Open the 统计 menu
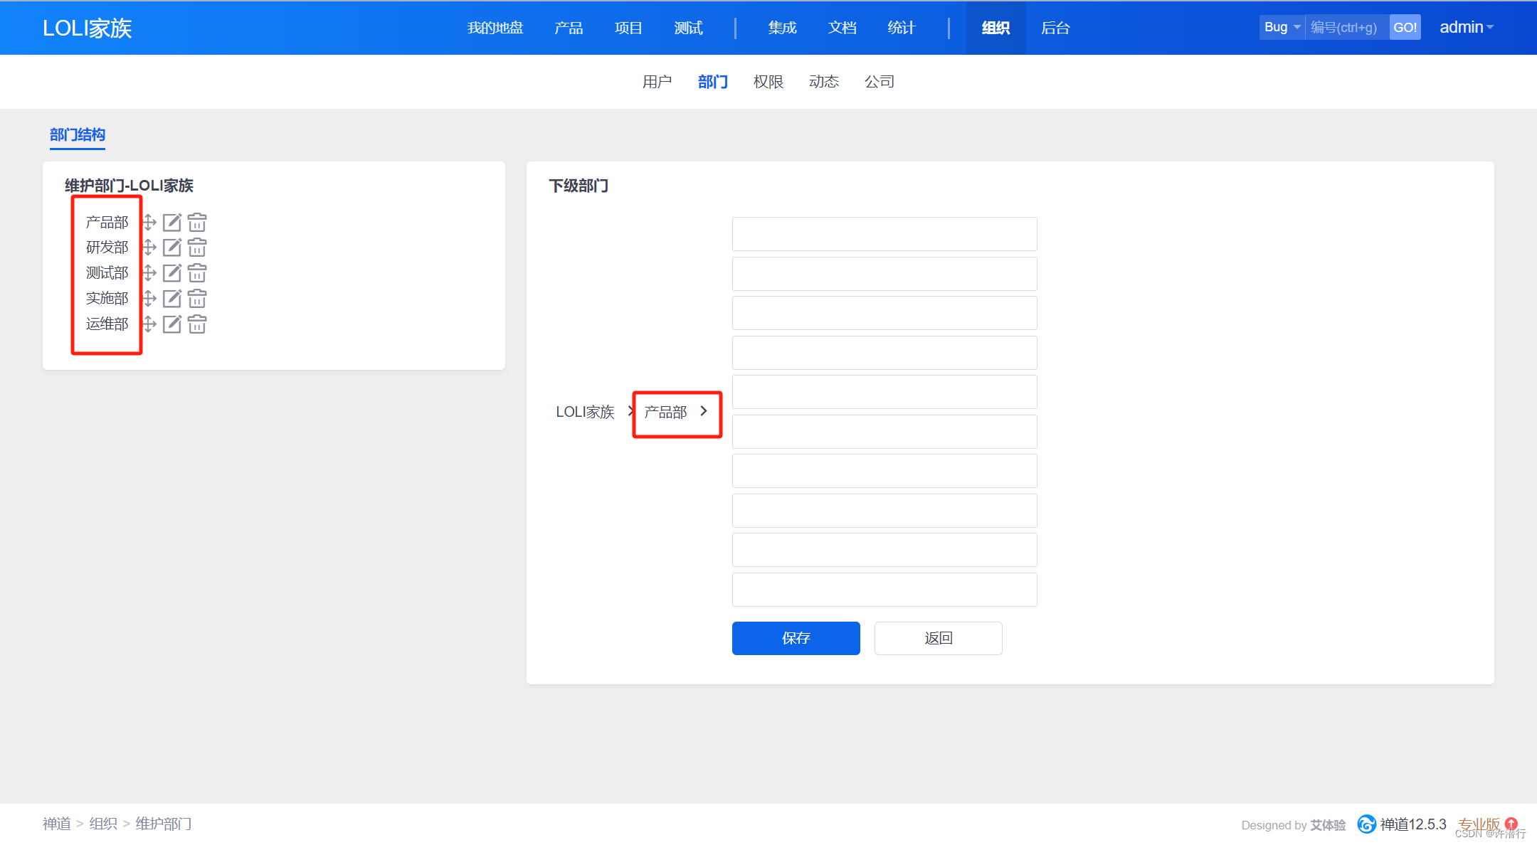Viewport: 1537px width, 845px height. click(x=902, y=28)
